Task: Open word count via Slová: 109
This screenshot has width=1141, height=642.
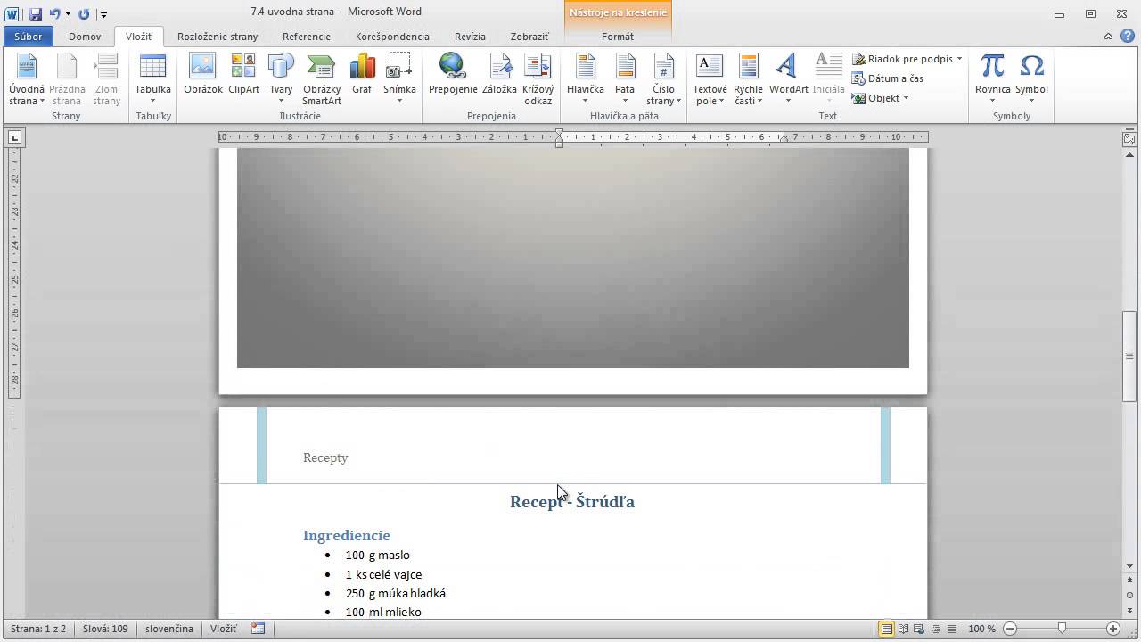Action: point(105,629)
